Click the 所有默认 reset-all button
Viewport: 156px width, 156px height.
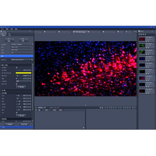9,124
